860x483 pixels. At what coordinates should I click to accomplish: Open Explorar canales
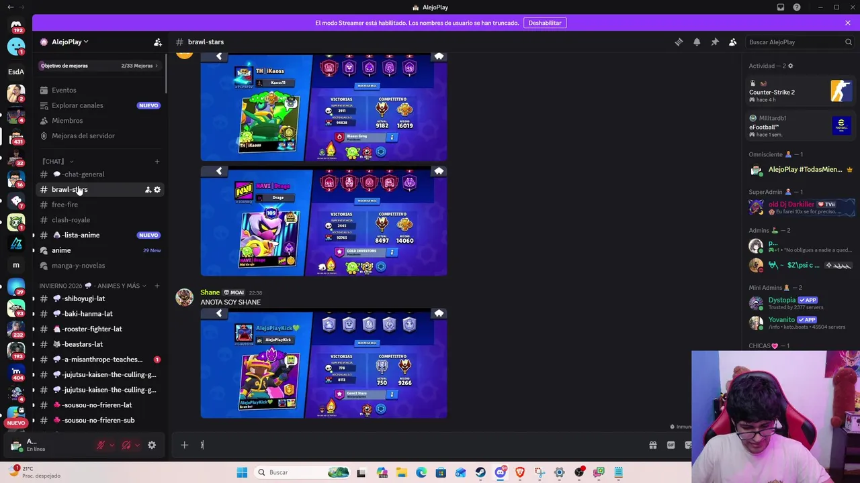coord(99,105)
